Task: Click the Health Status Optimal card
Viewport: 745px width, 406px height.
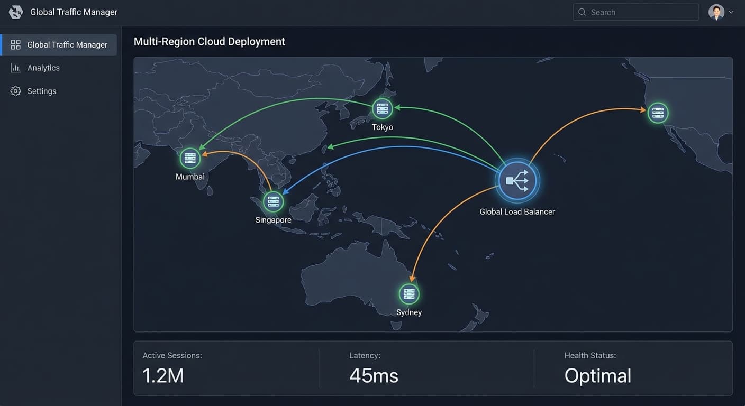Action: (633, 368)
